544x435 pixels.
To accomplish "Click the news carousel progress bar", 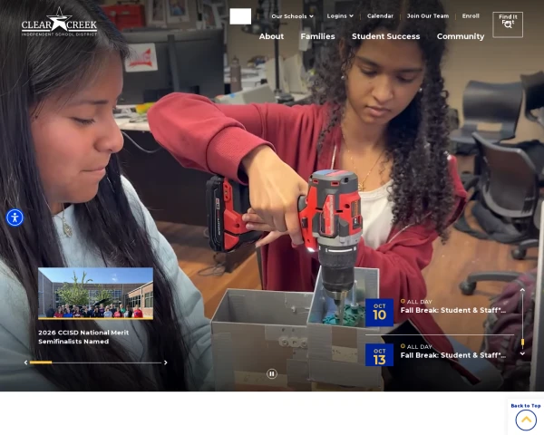I will [95, 362].
